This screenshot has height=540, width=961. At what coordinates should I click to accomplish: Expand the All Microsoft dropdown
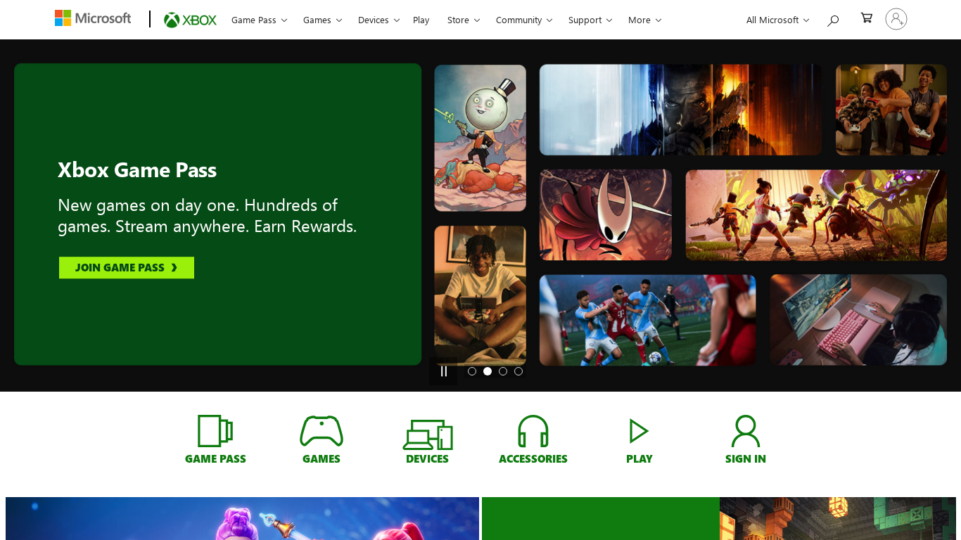[x=777, y=20]
